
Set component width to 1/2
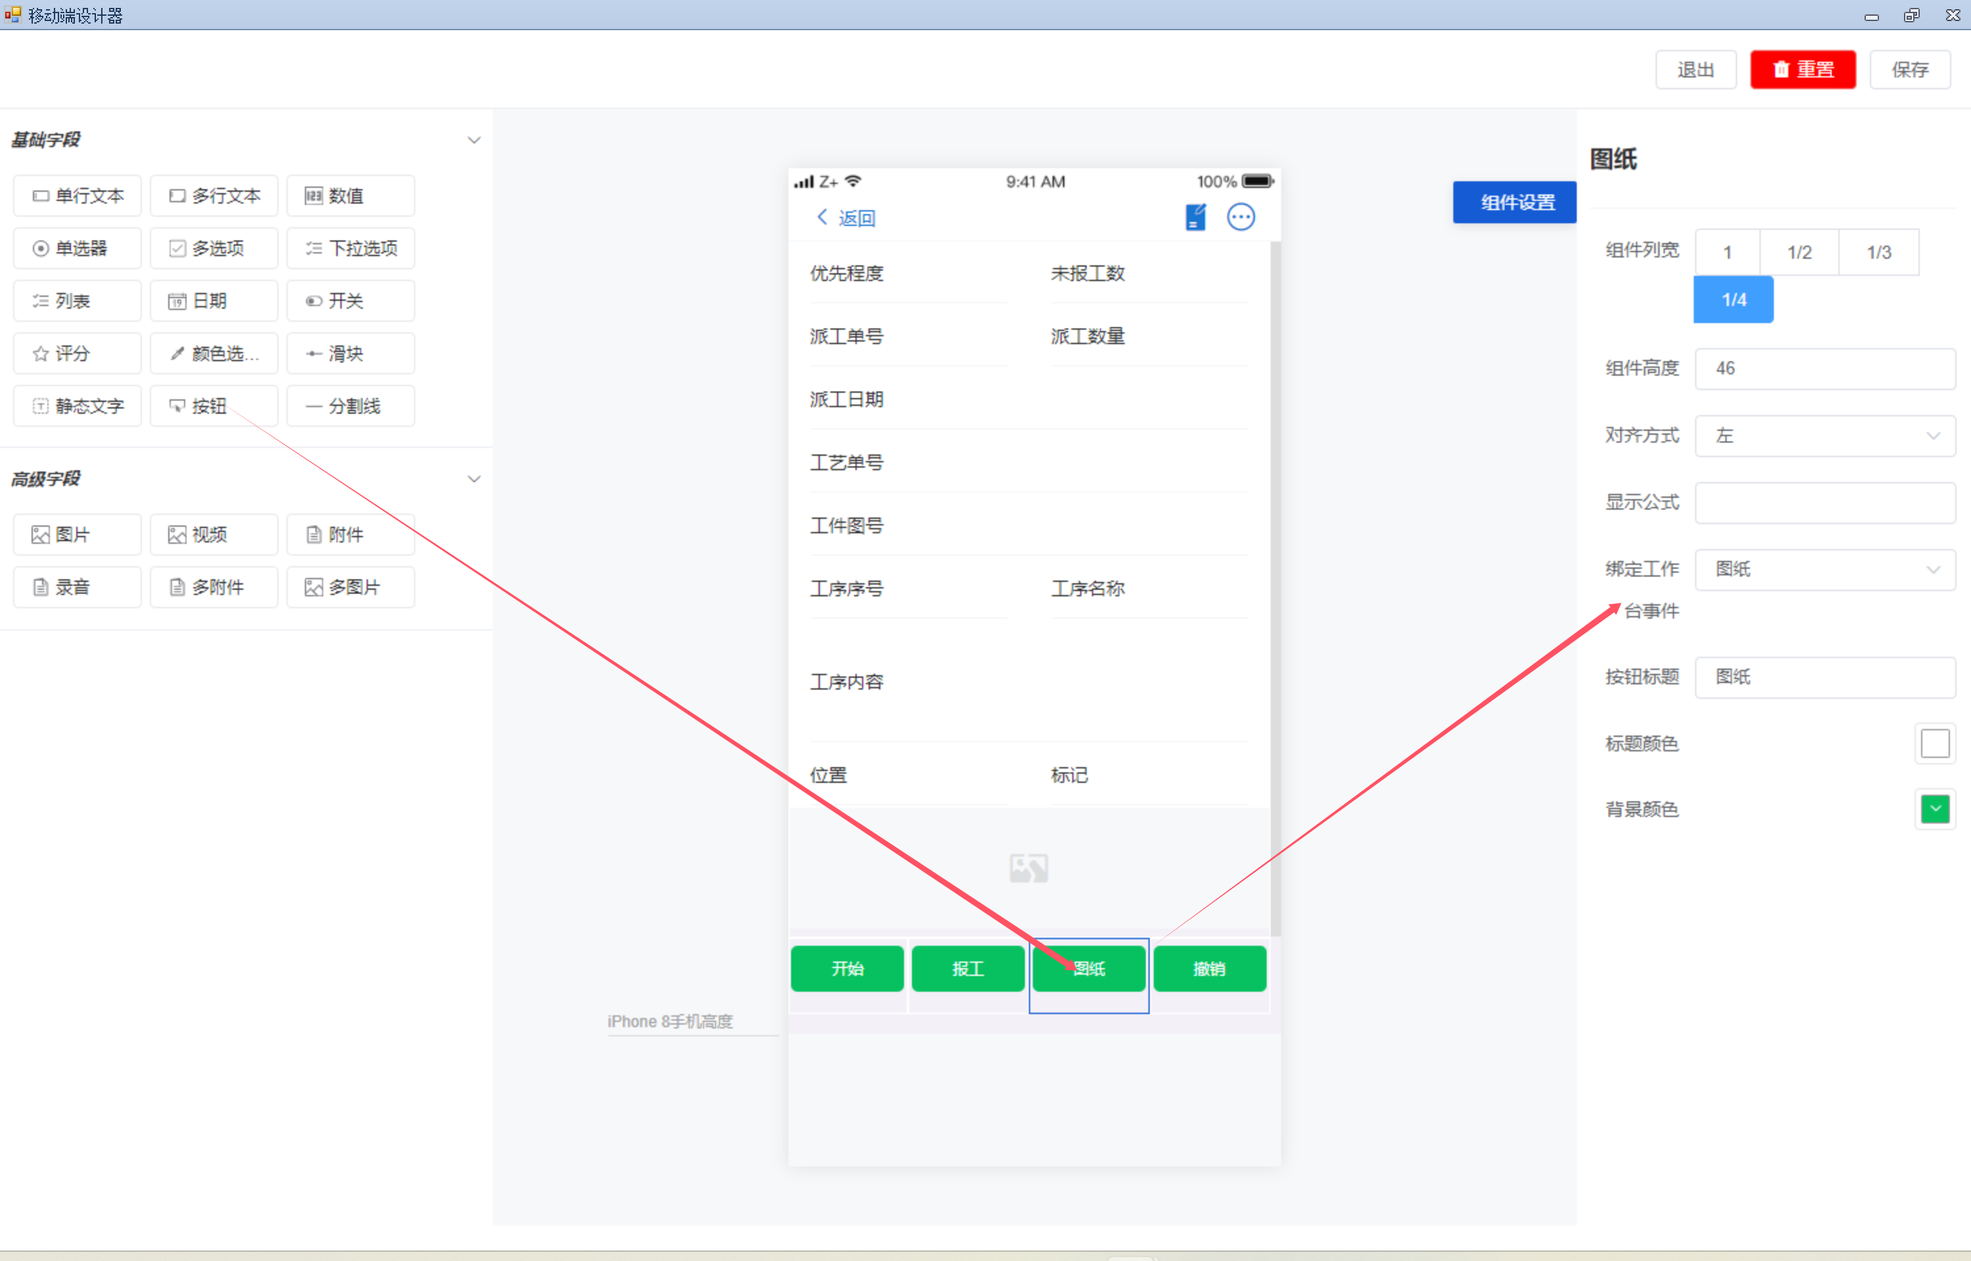pyautogui.click(x=1799, y=252)
